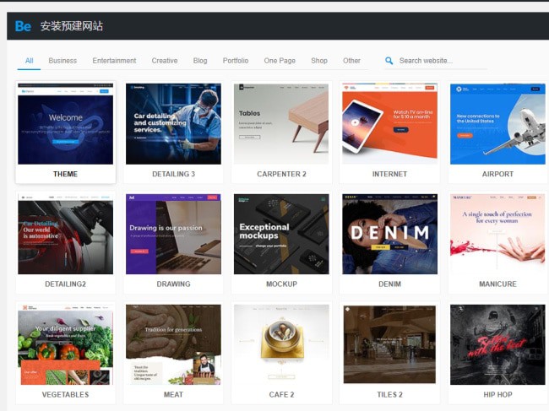Click the 安装预建网站 header title

pyautogui.click(x=72, y=26)
